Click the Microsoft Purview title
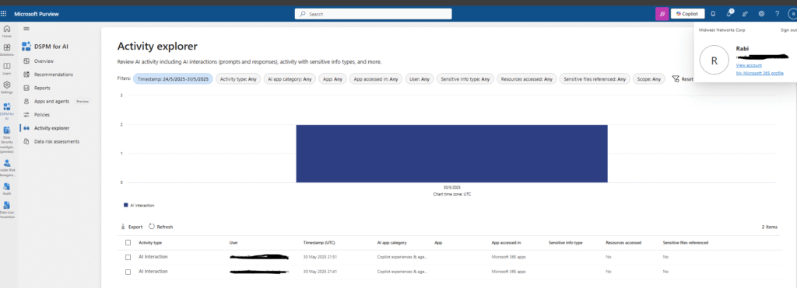797x288 pixels. point(36,14)
